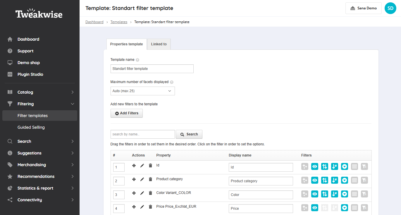Screen dimensions: 401x215
Task: Expand the Statistics & report section
Action: click(40, 188)
